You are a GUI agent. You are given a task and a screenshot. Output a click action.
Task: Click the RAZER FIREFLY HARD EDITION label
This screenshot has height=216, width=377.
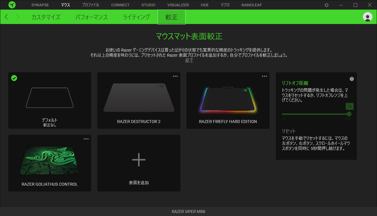[228, 121]
